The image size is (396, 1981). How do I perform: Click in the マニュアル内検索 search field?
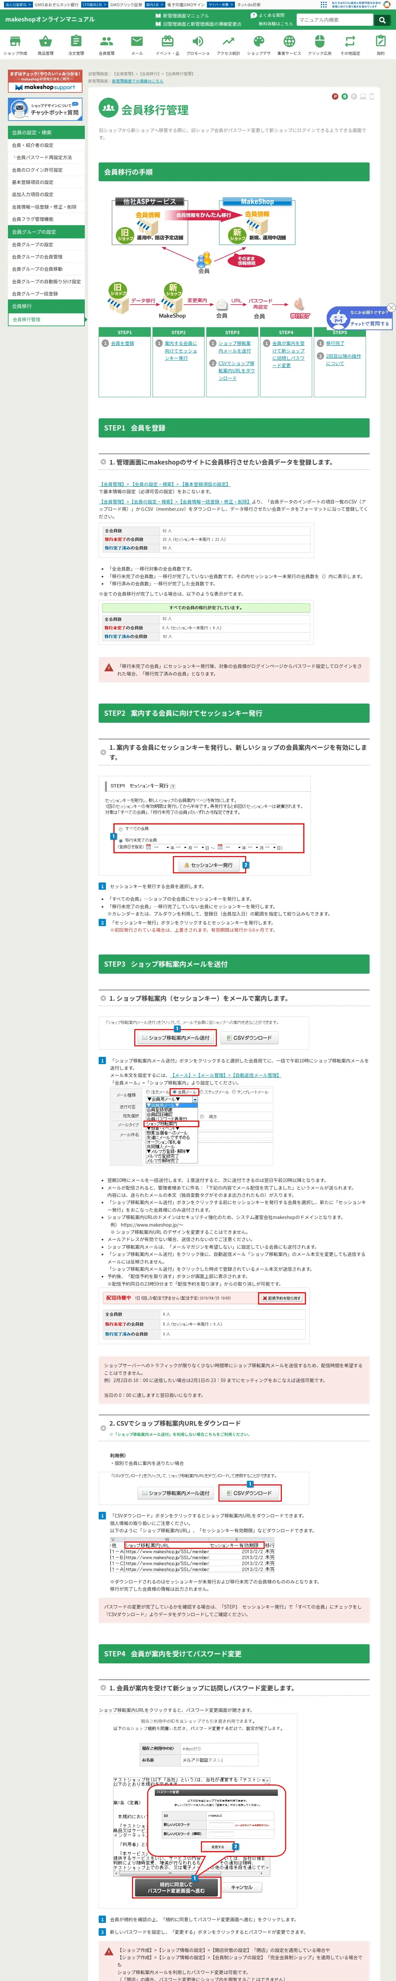335,20
